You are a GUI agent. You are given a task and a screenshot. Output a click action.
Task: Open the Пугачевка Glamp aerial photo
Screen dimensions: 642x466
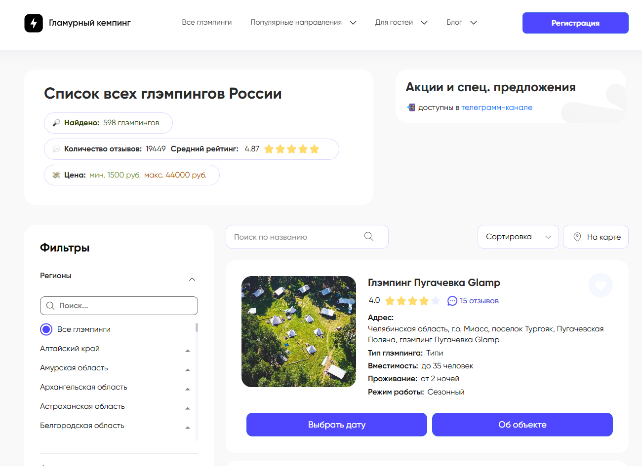pyautogui.click(x=298, y=331)
